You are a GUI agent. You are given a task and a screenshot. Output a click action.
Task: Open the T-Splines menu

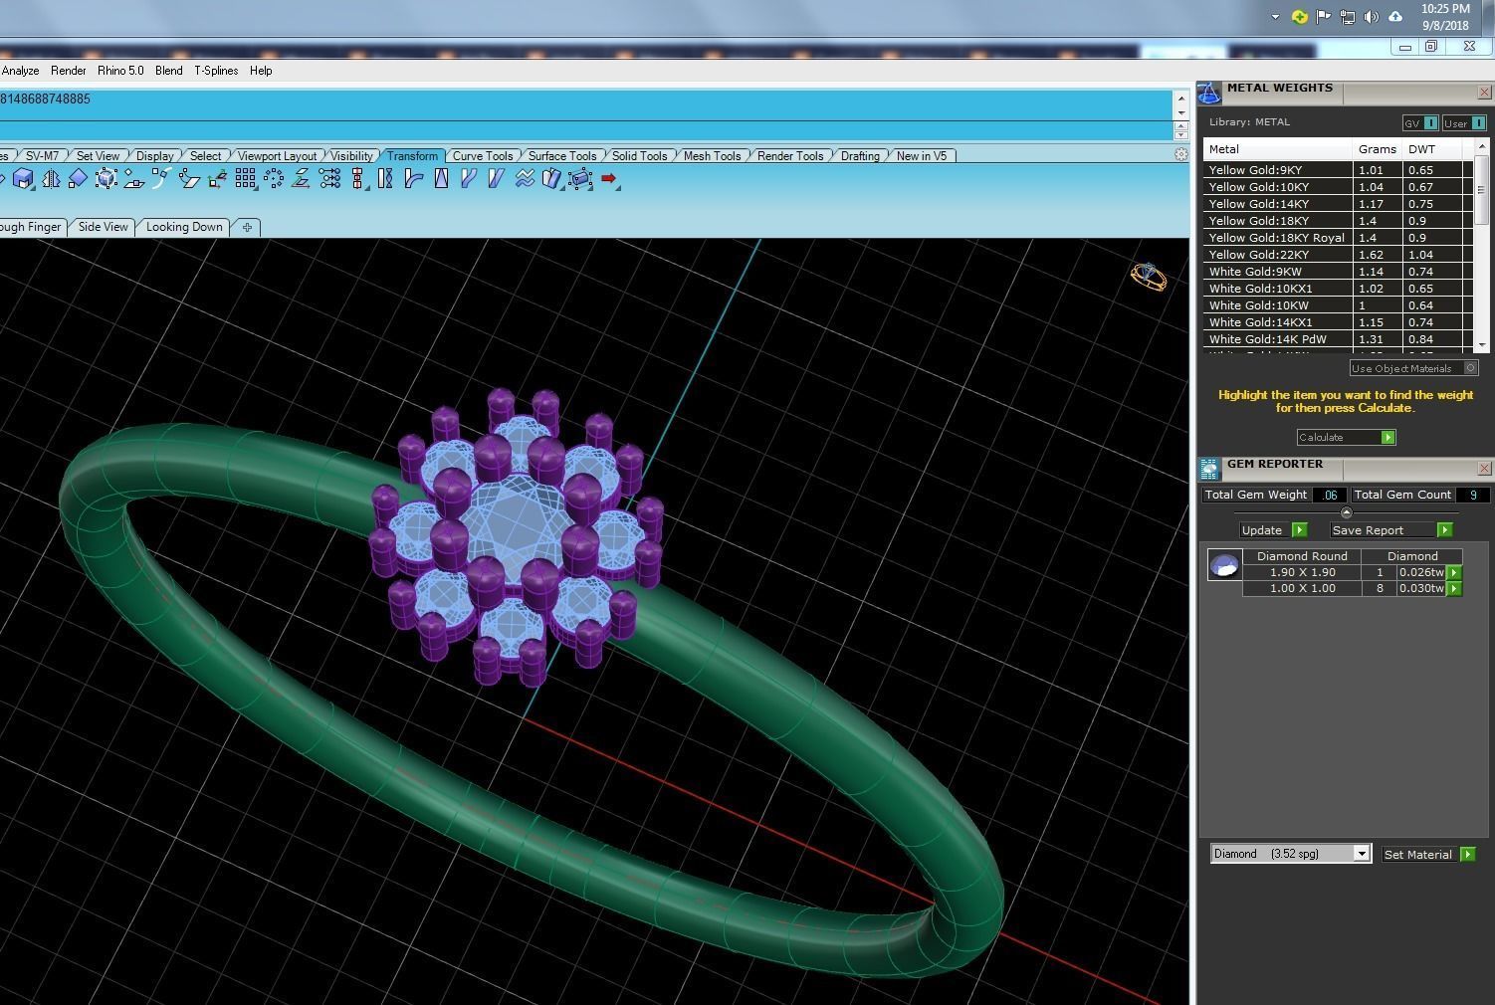click(216, 71)
